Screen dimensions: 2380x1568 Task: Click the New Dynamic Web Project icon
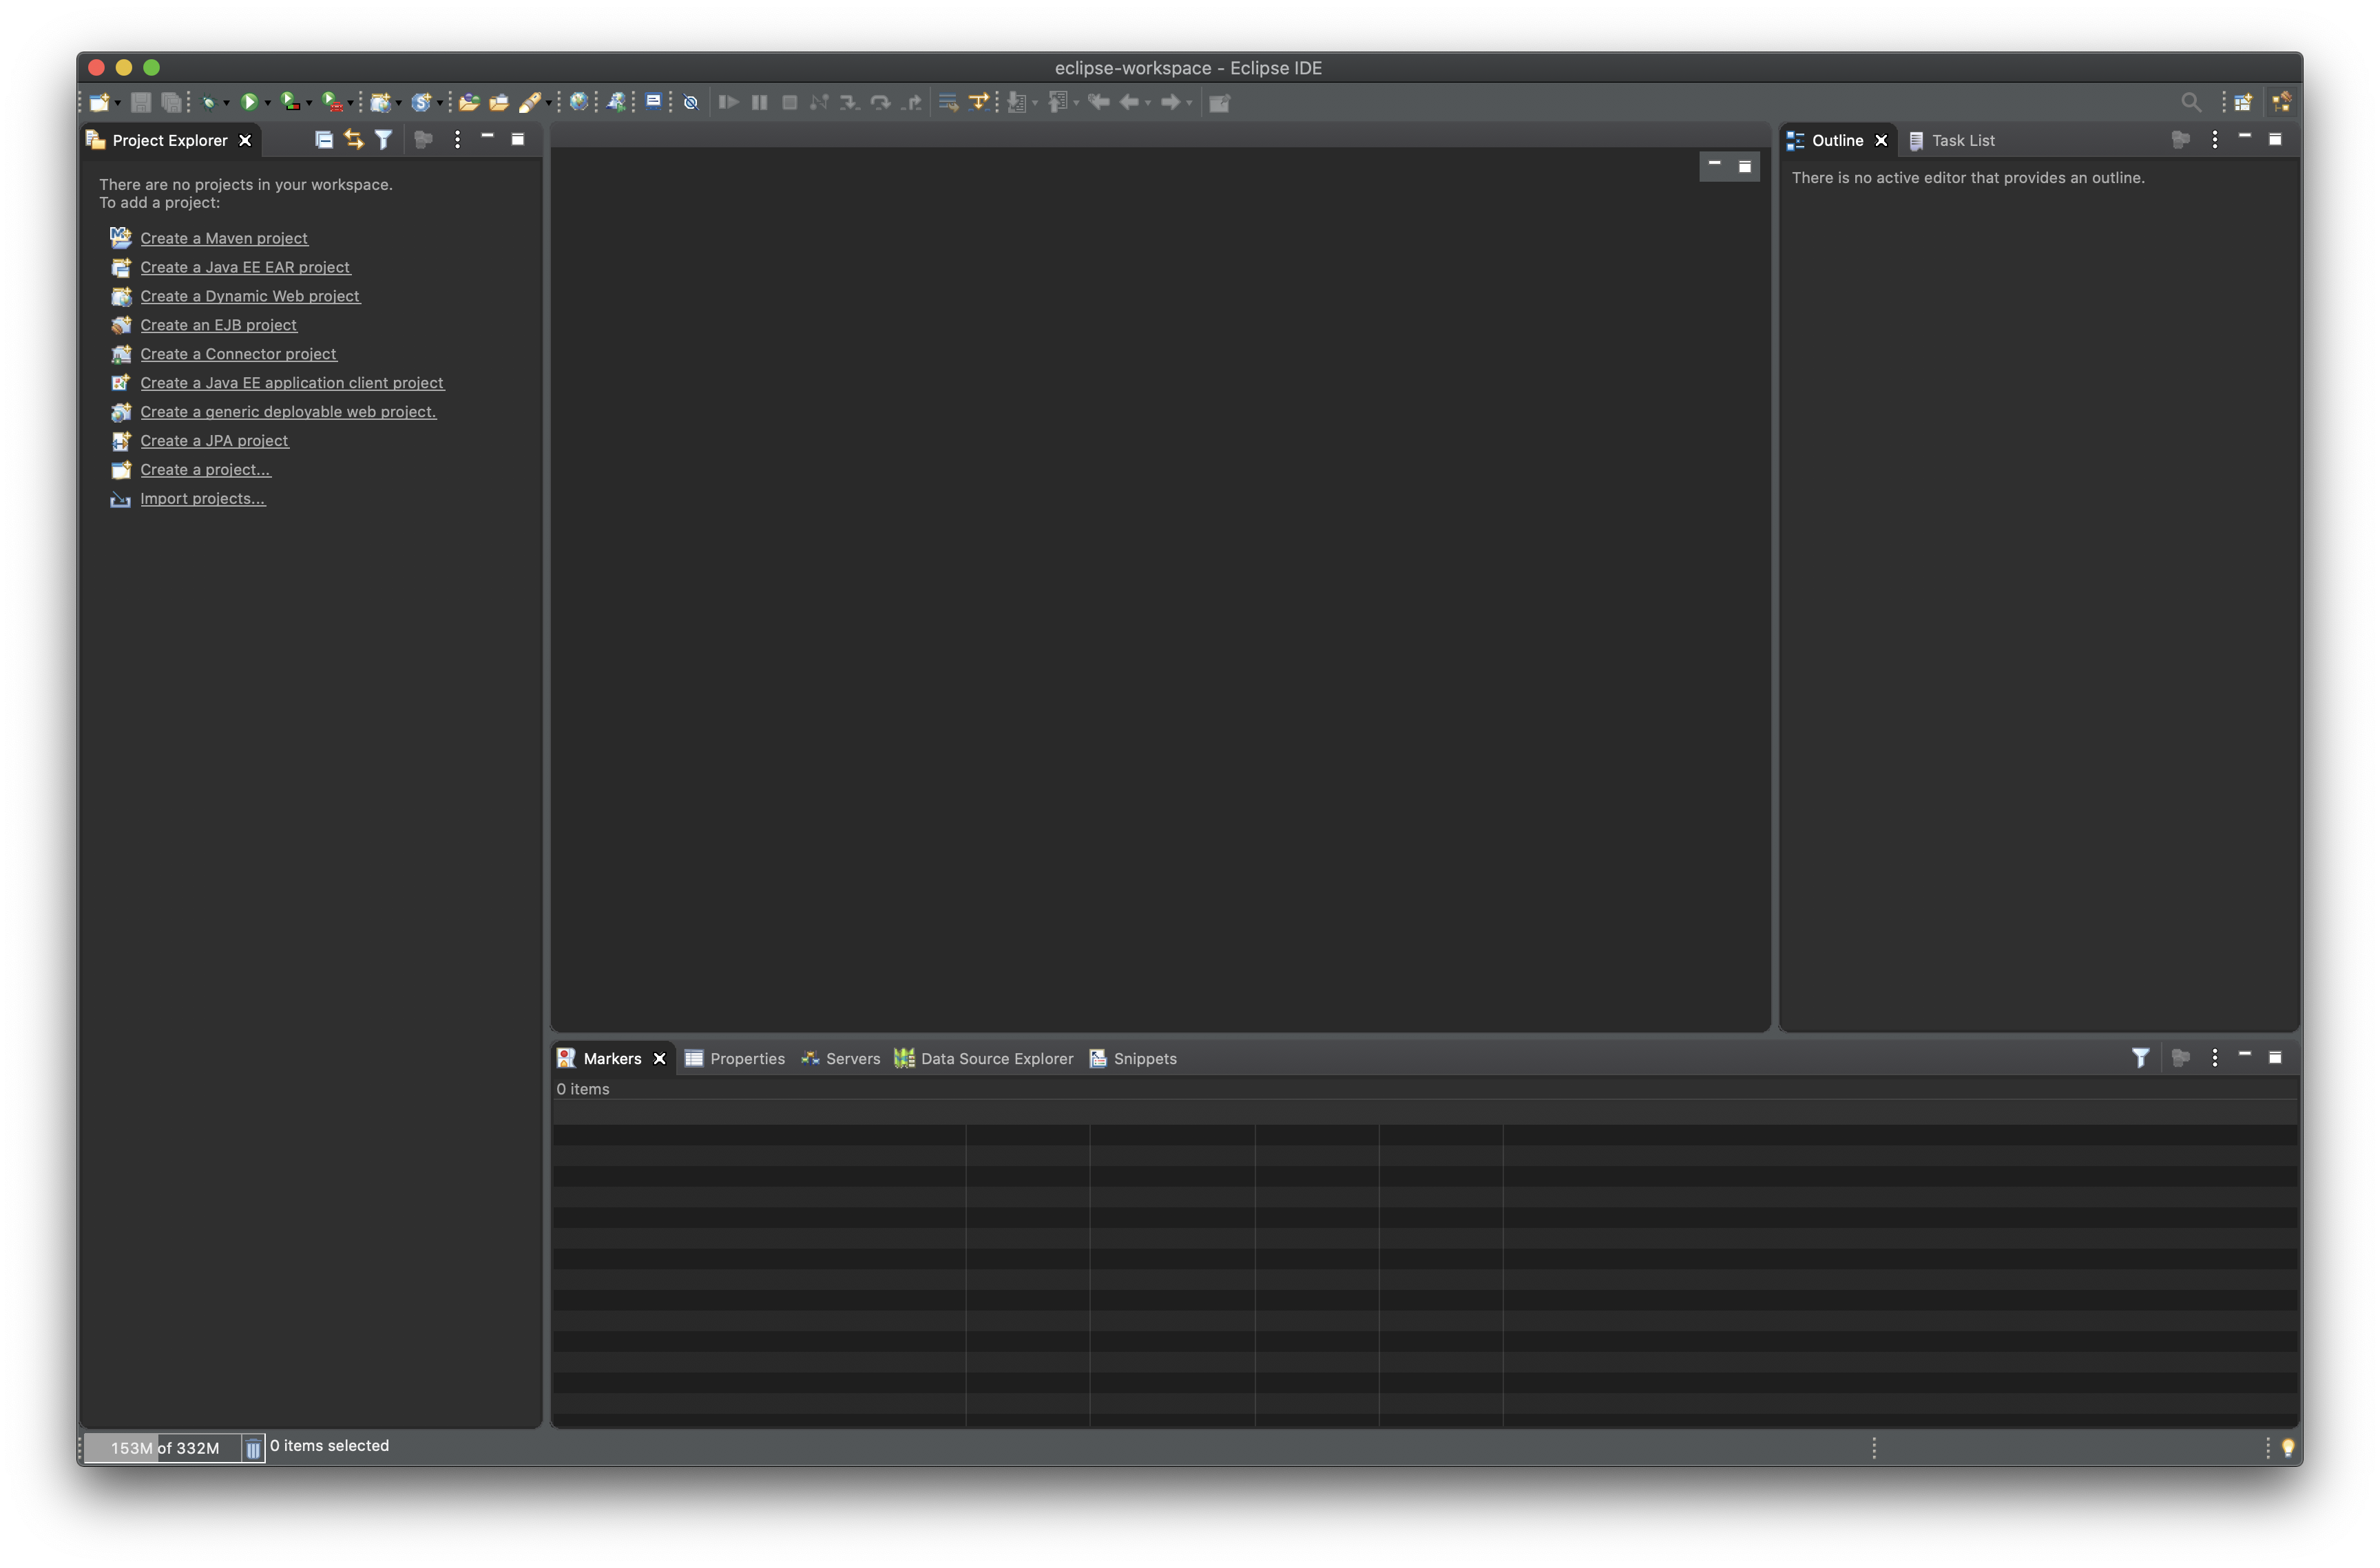point(380,102)
